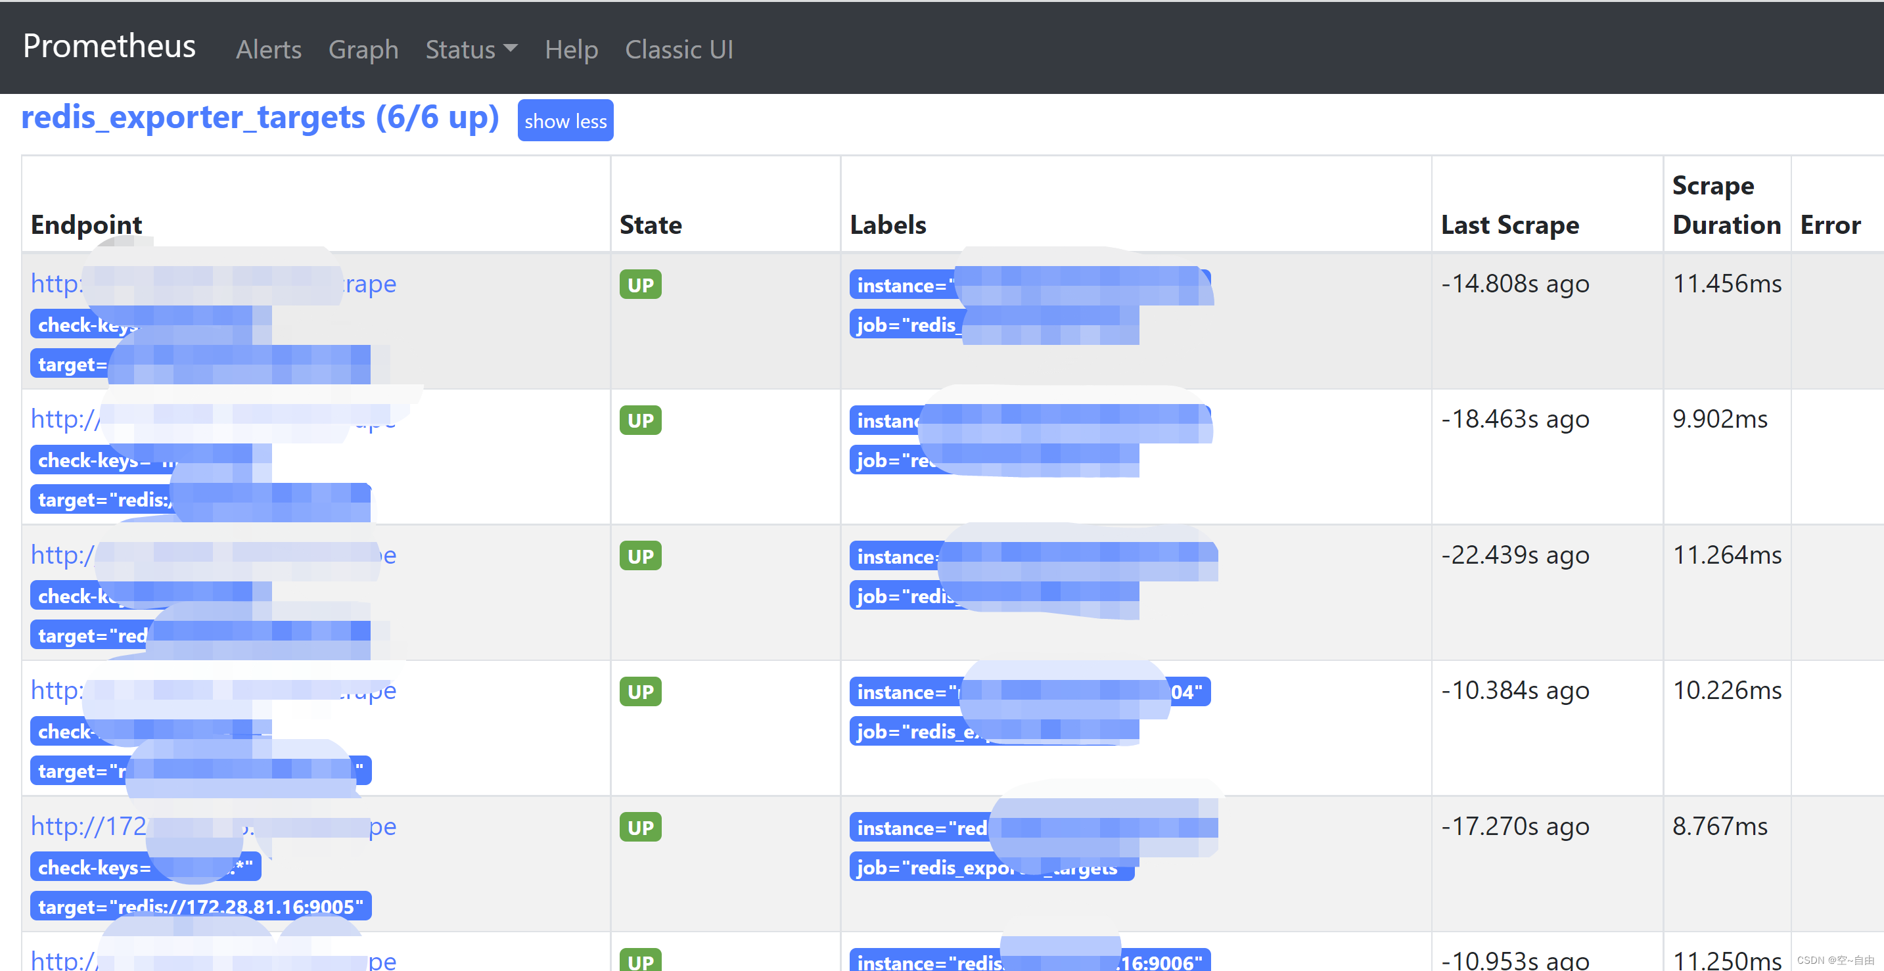Collapse targets with show less button
Viewport: 1884px width, 971px height.
pos(564,122)
